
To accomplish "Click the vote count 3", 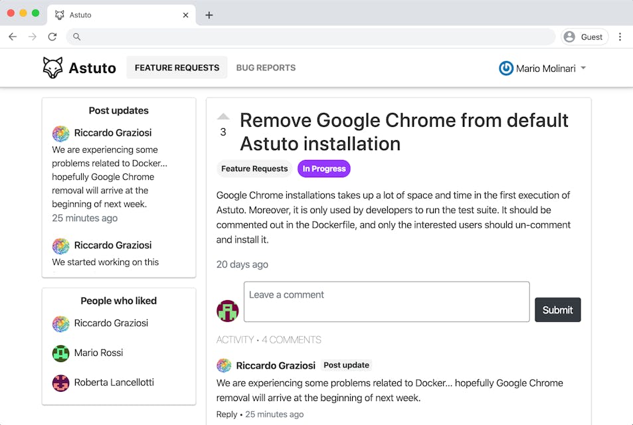I will click(x=223, y=132).
